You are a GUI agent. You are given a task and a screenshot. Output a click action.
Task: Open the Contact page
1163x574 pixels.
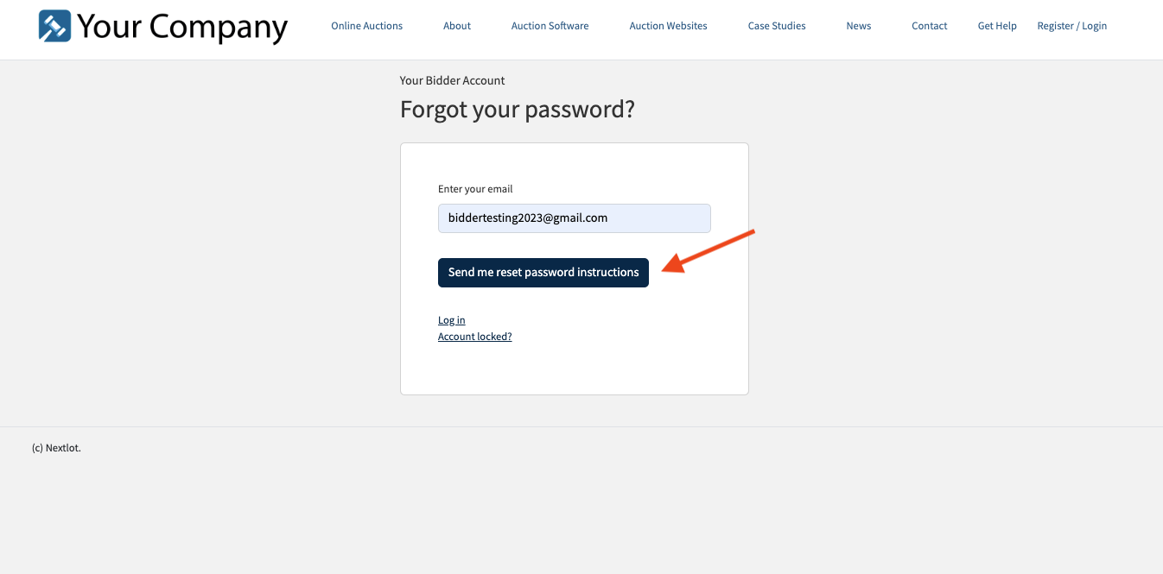[x=930, y=26]
